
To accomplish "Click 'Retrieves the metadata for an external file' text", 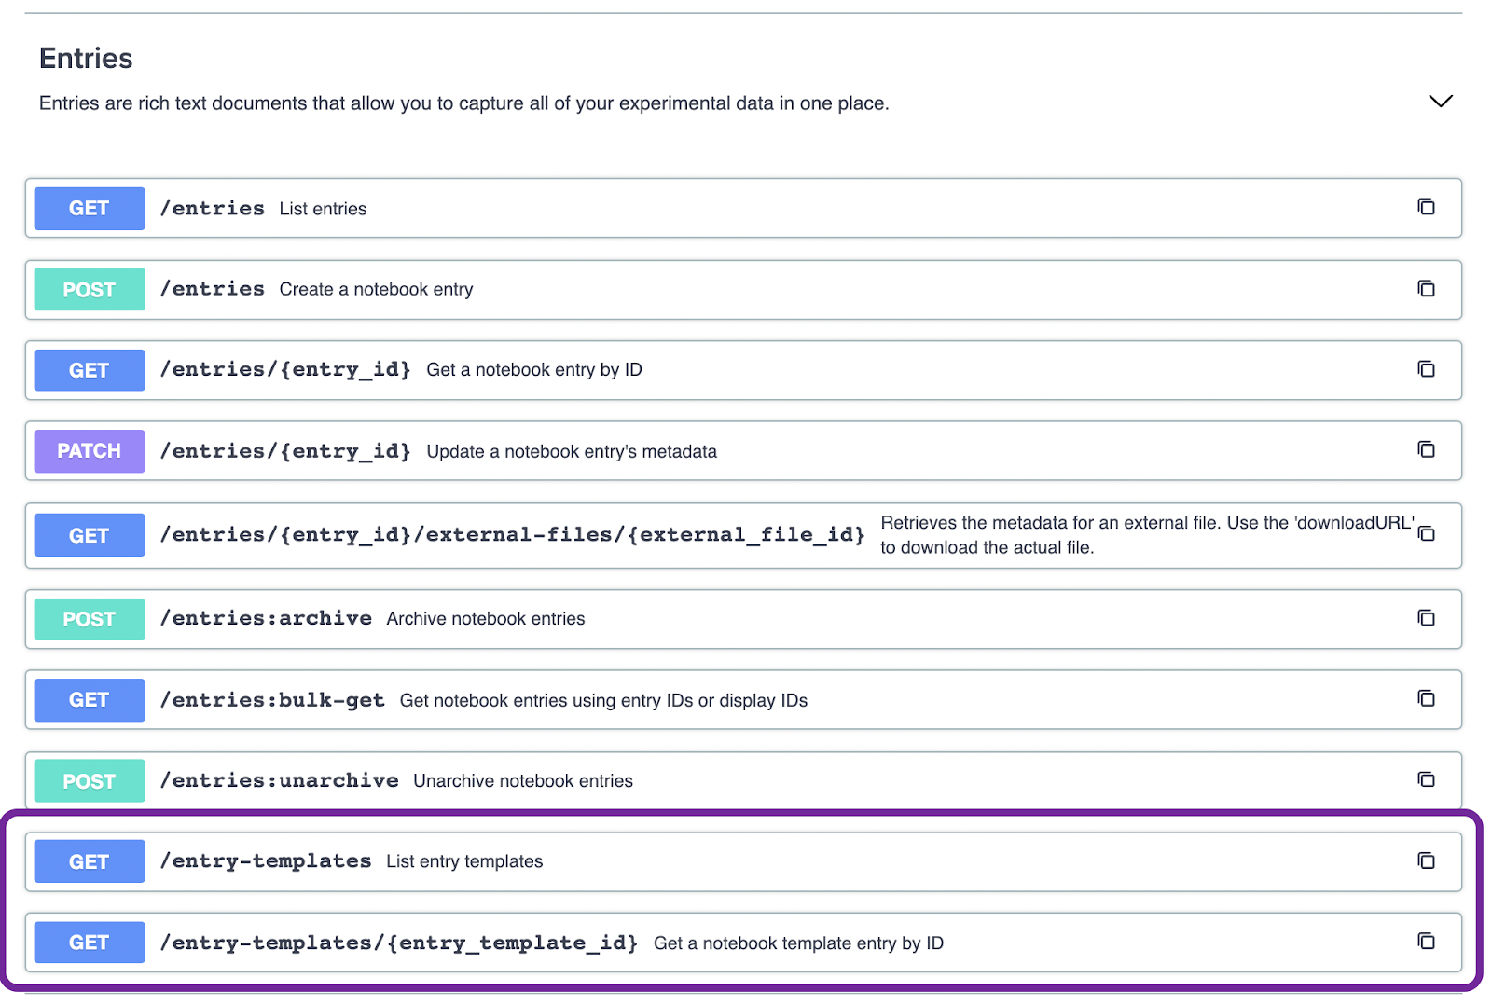I will [1147, 535].
